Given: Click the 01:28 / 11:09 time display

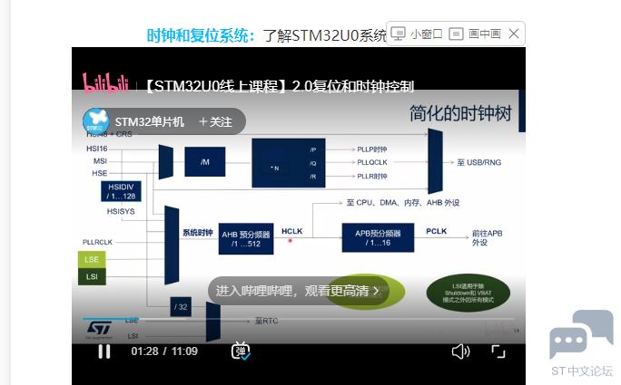Looking at the screenshot, I should (x=164, y=351).
